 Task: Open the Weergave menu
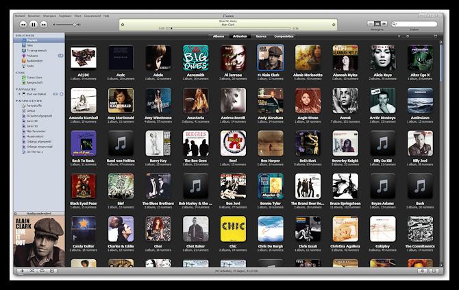[x=49, y=16]
